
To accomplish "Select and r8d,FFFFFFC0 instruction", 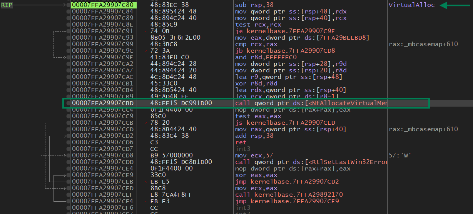I will point(266,57).
